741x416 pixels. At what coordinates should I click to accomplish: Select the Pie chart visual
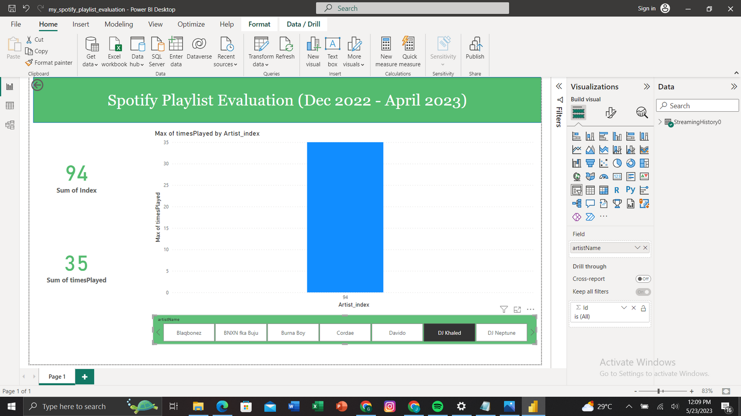[617, 163]
